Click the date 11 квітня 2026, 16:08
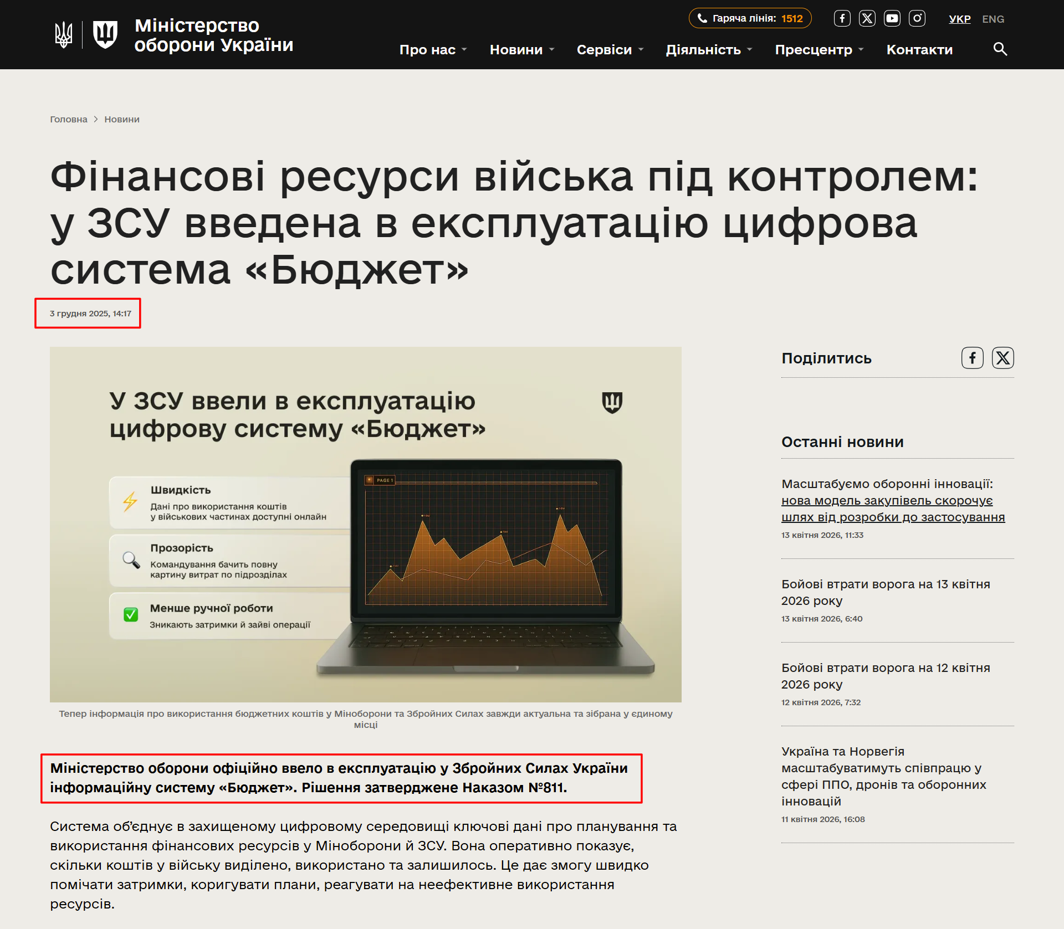The image size is (1064, 929). [823, 819]
